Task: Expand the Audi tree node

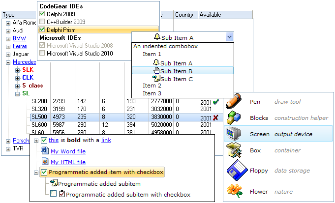Action: click(8, 31)
